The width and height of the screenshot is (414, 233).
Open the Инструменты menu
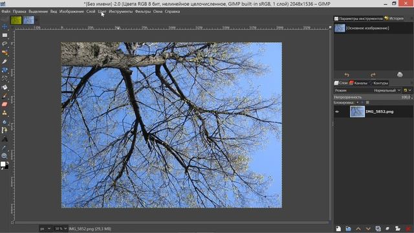[121, 12]
